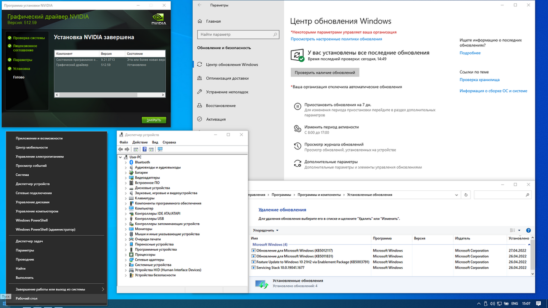The image size is (548, 308).
Task: Click Проверить наличие обновлений button
Action: coord(325,73)
